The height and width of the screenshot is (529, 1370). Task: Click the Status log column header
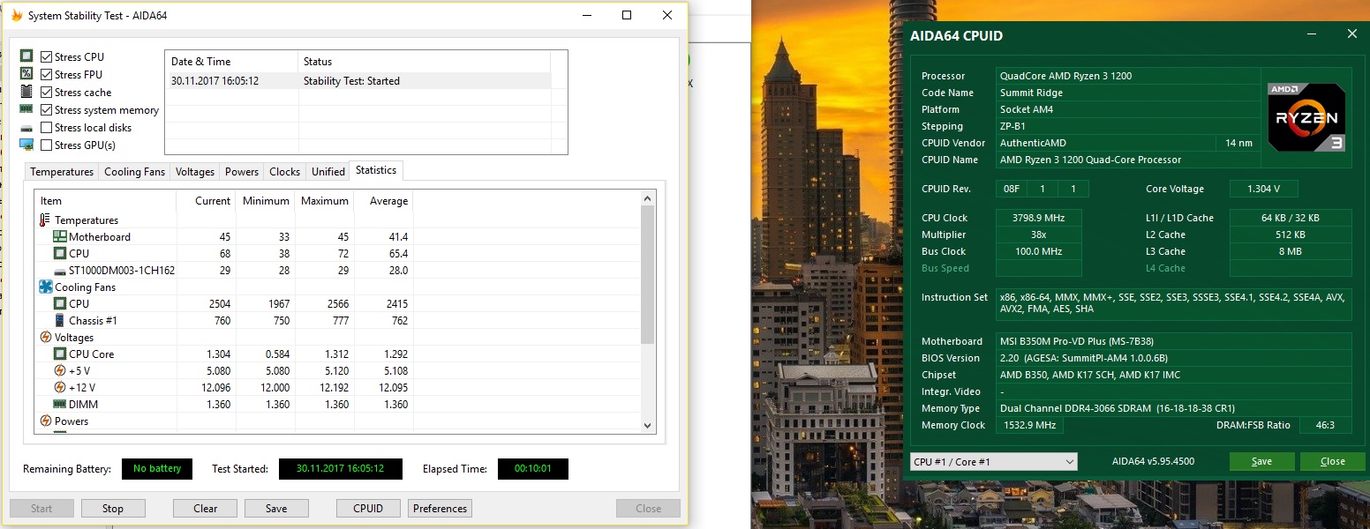(x=425, y=62)
